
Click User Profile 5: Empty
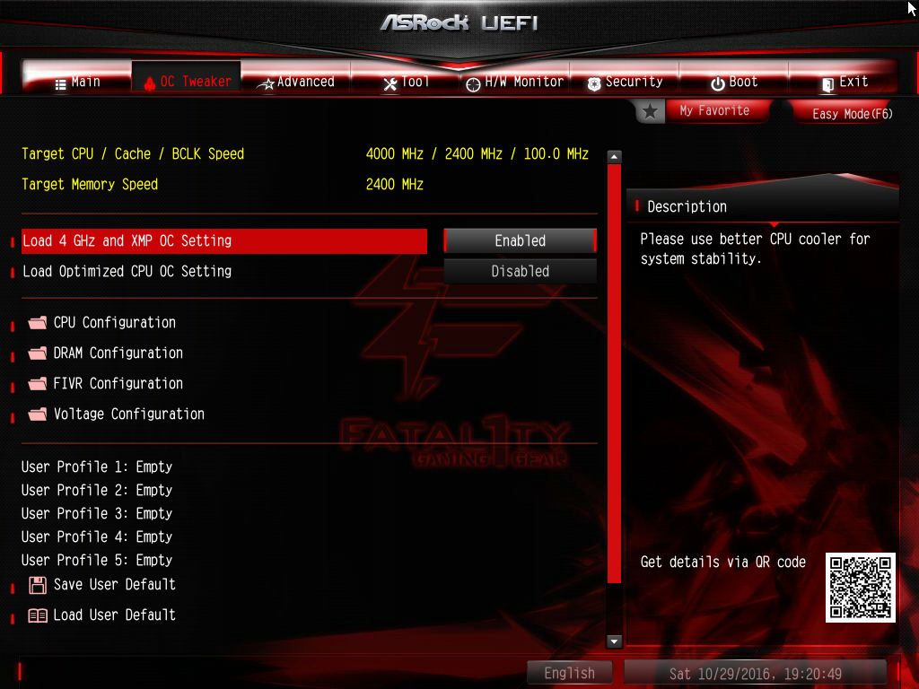click(97, 561)
